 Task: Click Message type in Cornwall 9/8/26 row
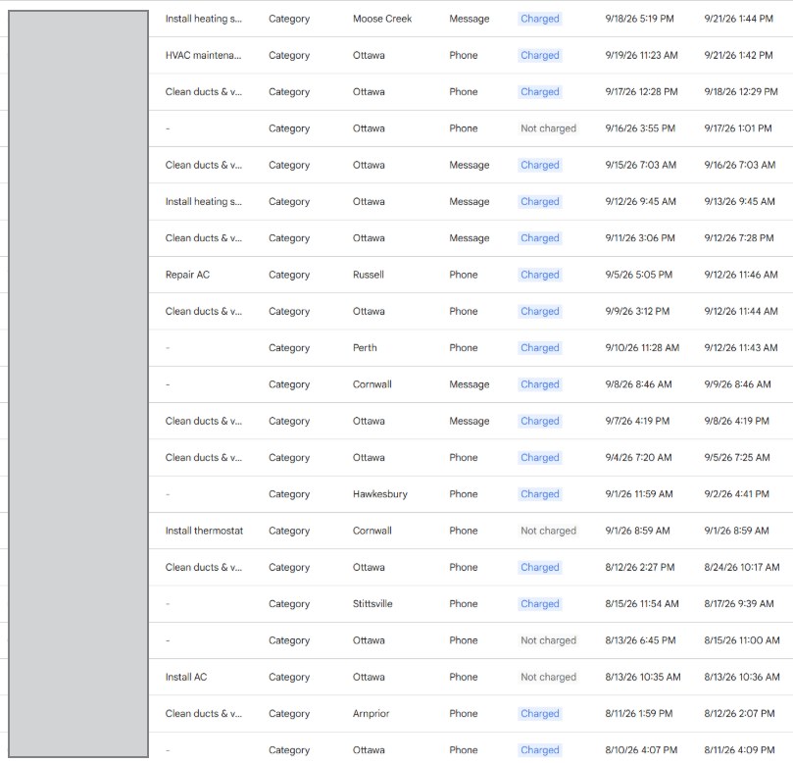(469, 384)
